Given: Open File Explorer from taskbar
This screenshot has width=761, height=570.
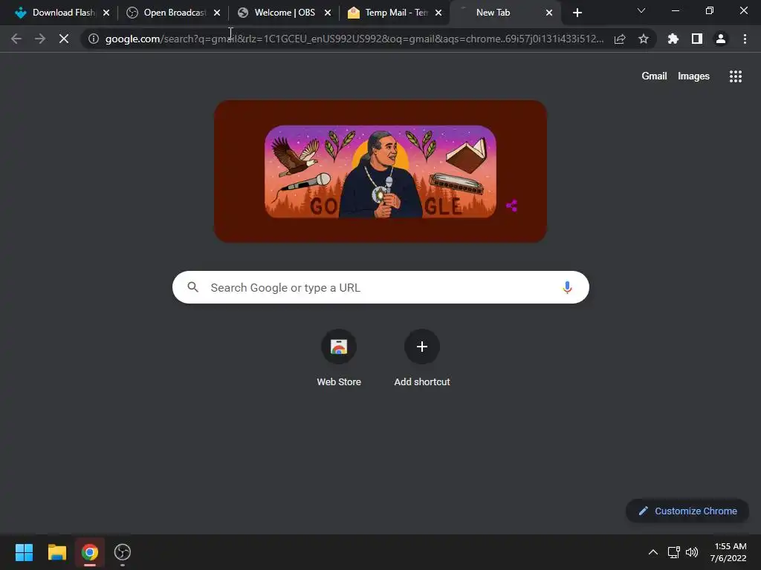Looking at the screenshot, I should [56, 552].
